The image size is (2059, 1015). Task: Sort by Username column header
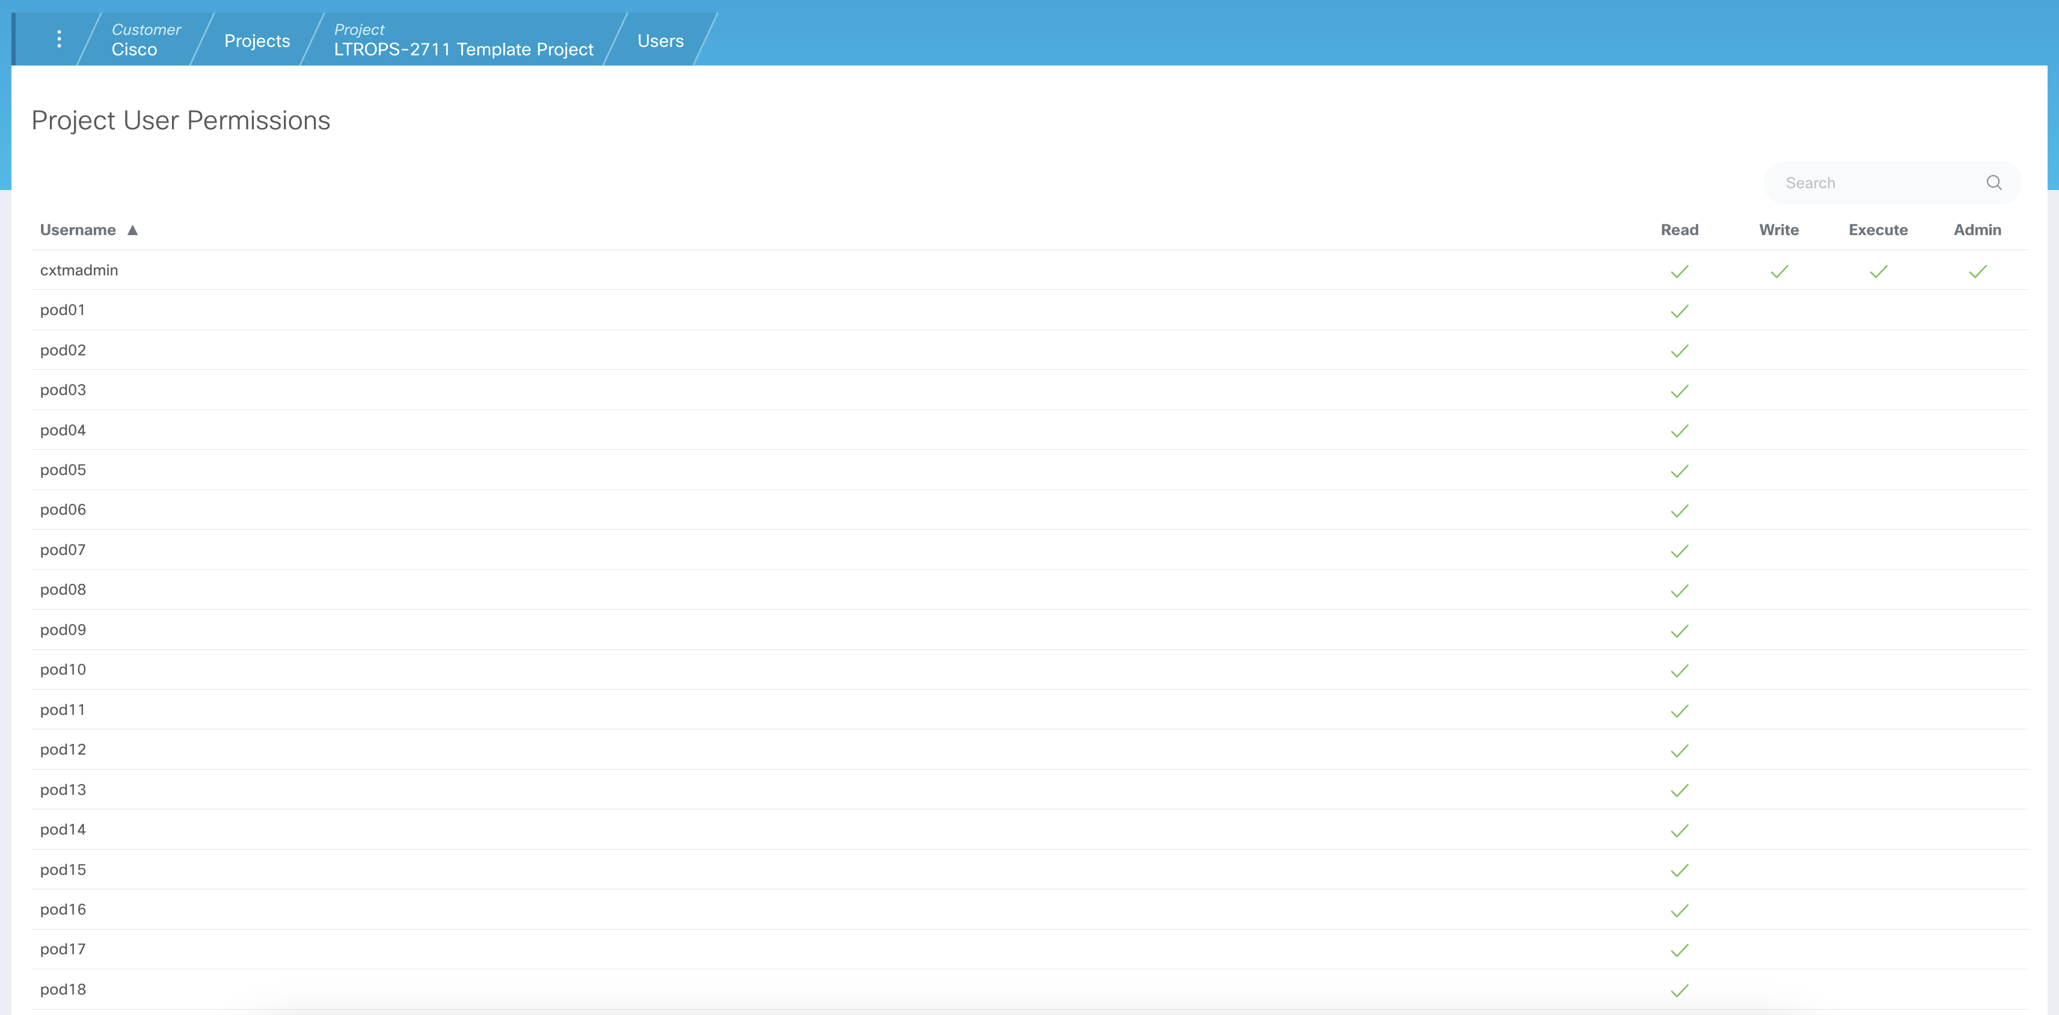[78, 230]
